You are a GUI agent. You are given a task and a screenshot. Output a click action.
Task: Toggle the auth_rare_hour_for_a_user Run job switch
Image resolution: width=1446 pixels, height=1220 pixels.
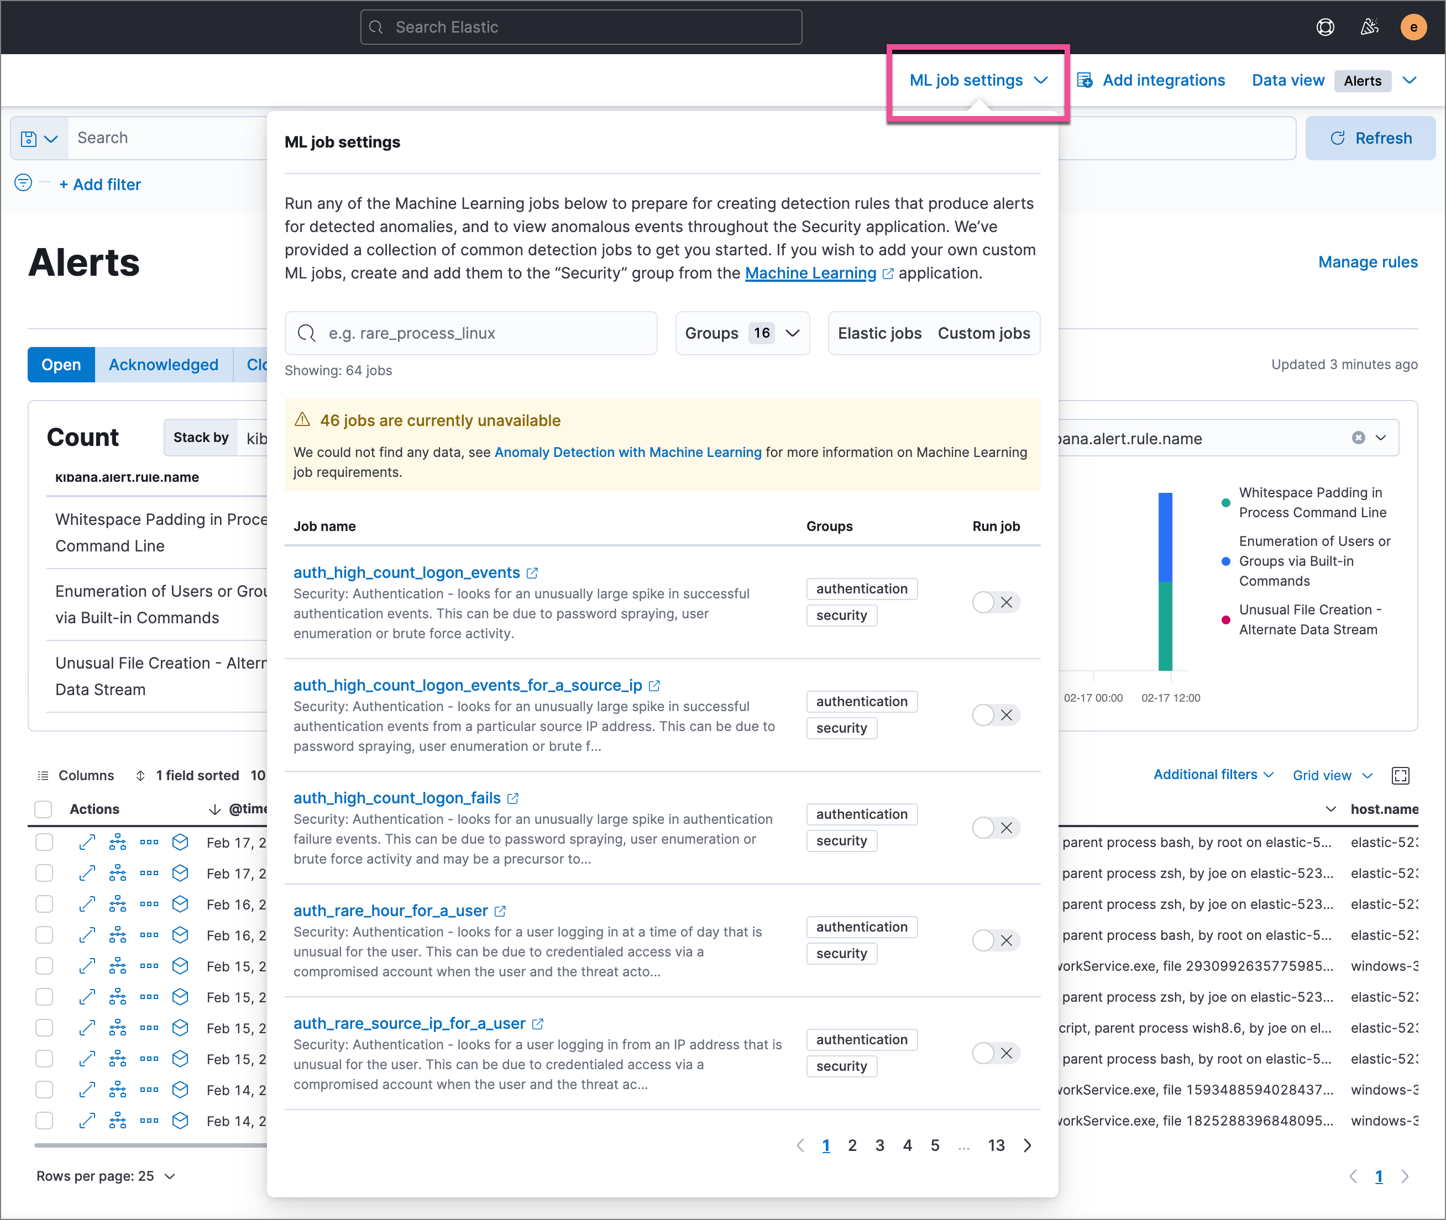[x=994, y=939]
